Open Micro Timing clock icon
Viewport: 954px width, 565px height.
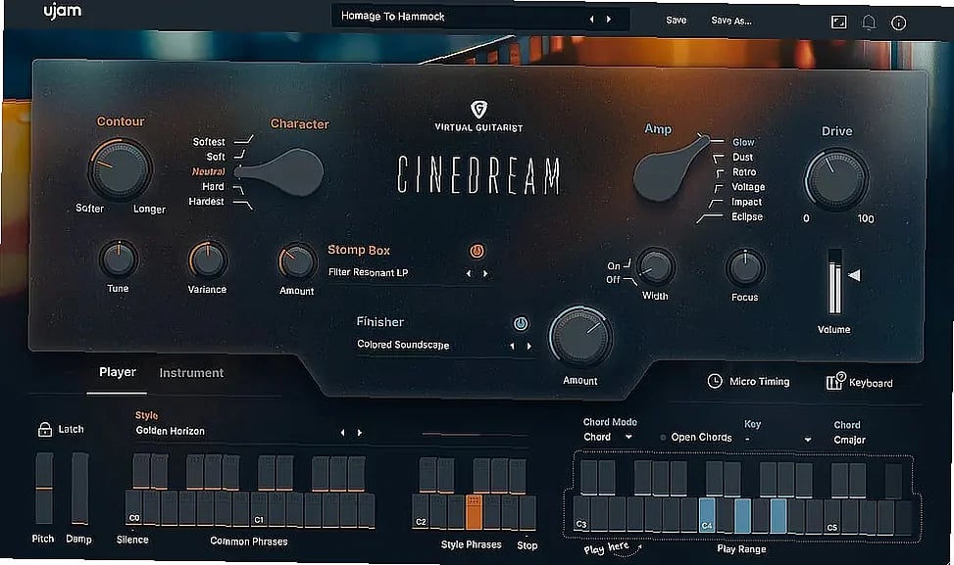pos(715,381)
